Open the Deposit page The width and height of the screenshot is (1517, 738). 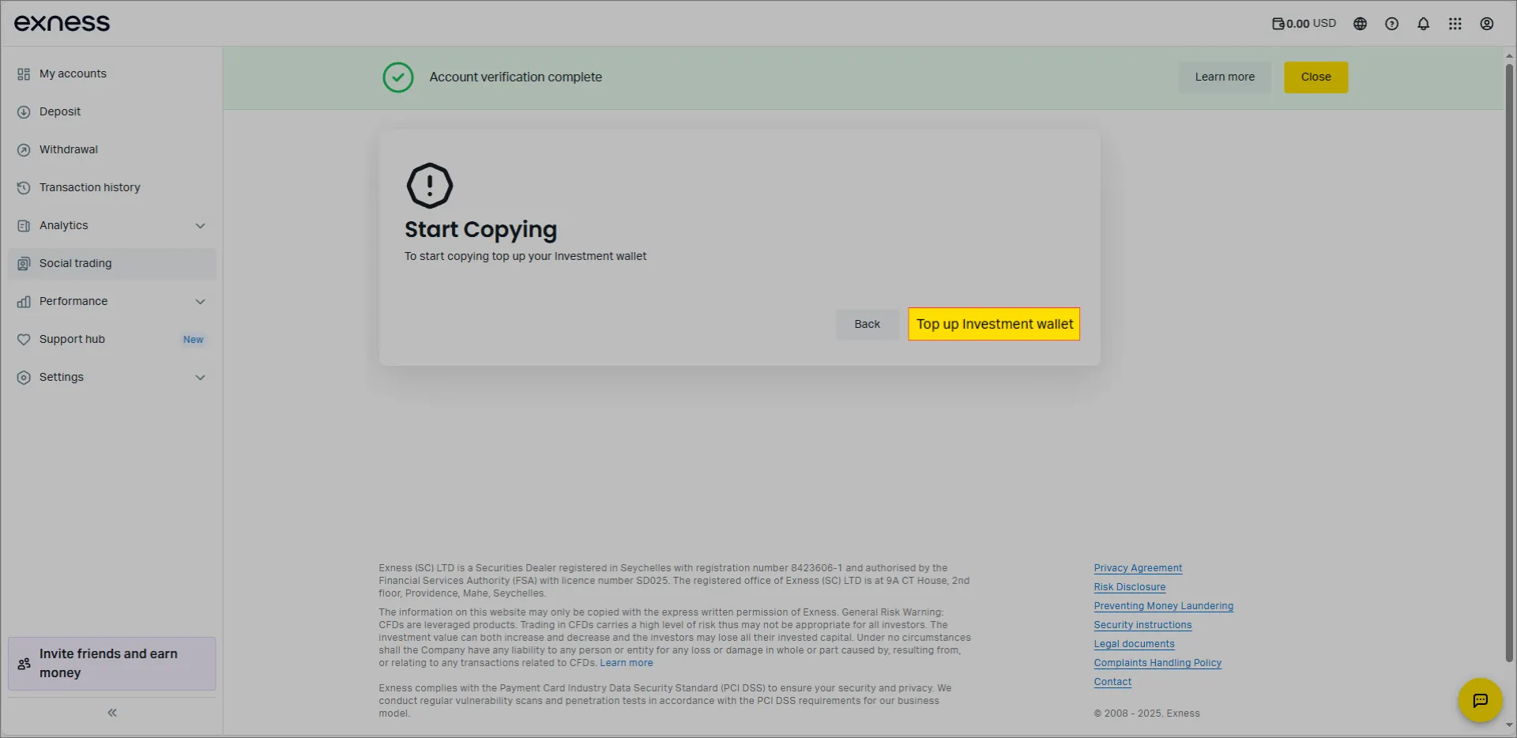[x=111, y=111]
